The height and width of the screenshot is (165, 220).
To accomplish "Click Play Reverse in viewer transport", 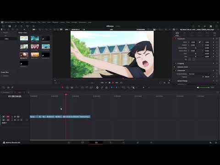I will (x=106, y=82).
